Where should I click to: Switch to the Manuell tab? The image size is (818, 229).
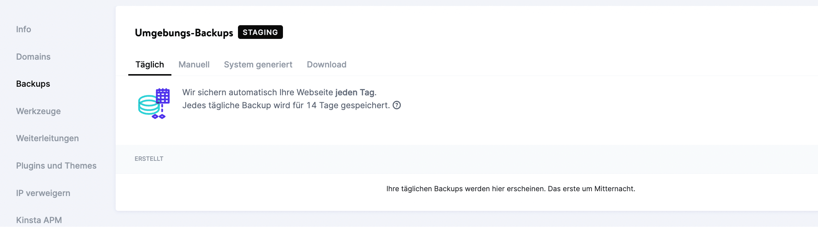click(194, 64)
